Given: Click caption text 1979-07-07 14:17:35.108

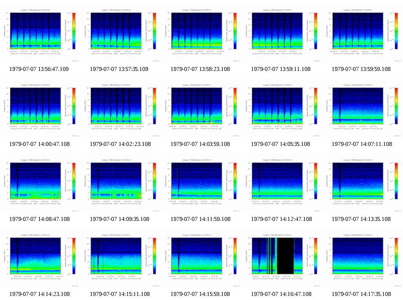Looking at the screenshot, I should pyautogui.click(x=361, y=294).
